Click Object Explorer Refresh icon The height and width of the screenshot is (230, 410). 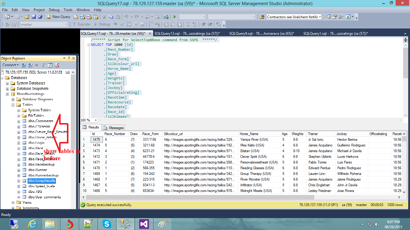coord(50,65)
